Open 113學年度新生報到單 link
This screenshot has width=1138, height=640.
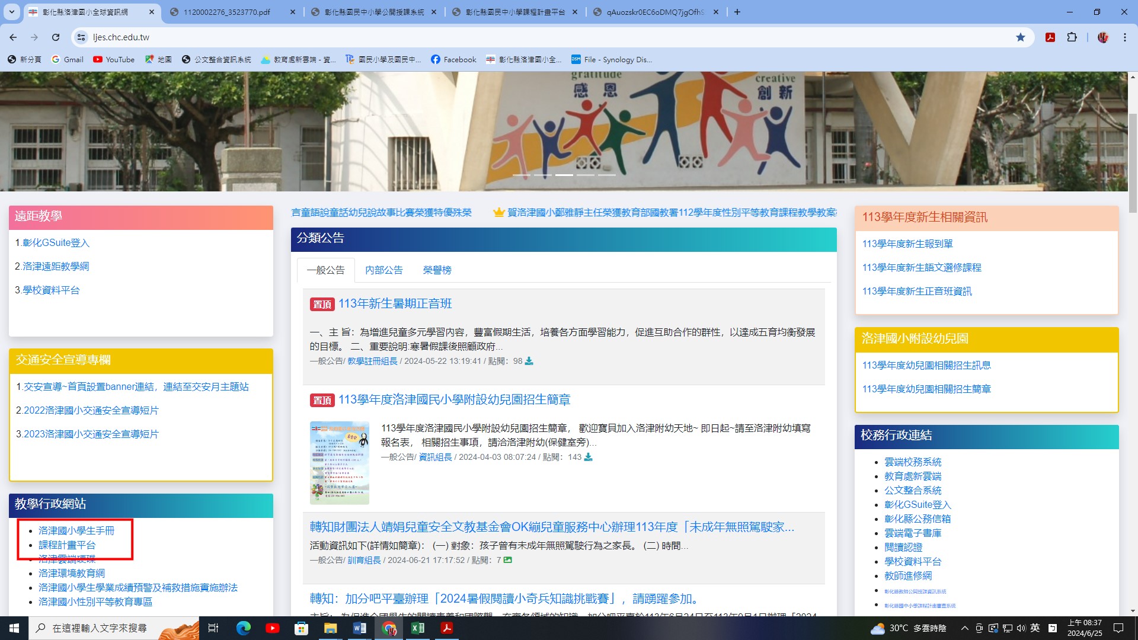tap(907, 244)
